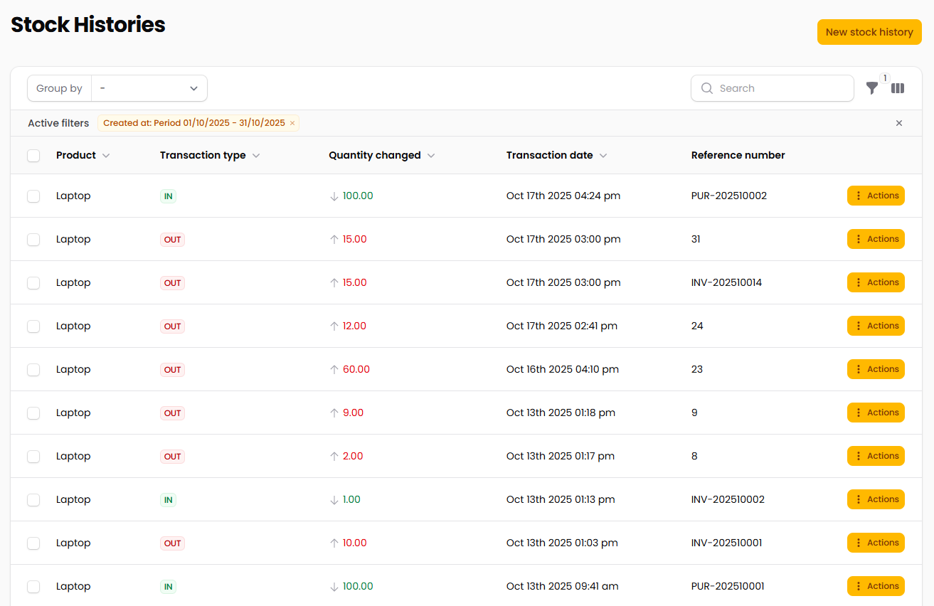Image resolution: width=934 pixels, height=606 pixels.
Task: Click the OUT badge for INV-202510014
Action: (x=172, y=283)
